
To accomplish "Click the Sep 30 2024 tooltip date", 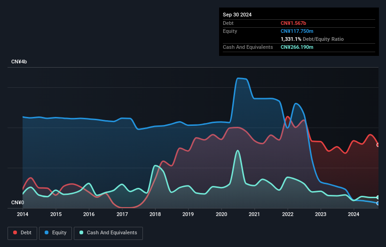I will 237,15.
